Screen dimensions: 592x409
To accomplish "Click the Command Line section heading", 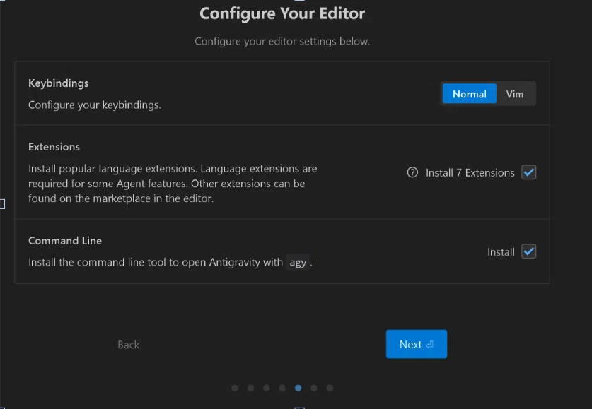I will point(65,240).
